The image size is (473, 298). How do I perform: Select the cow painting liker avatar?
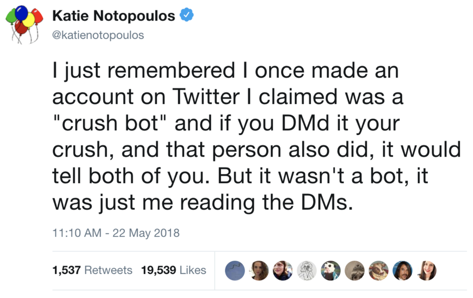click(x=378, y=270)
